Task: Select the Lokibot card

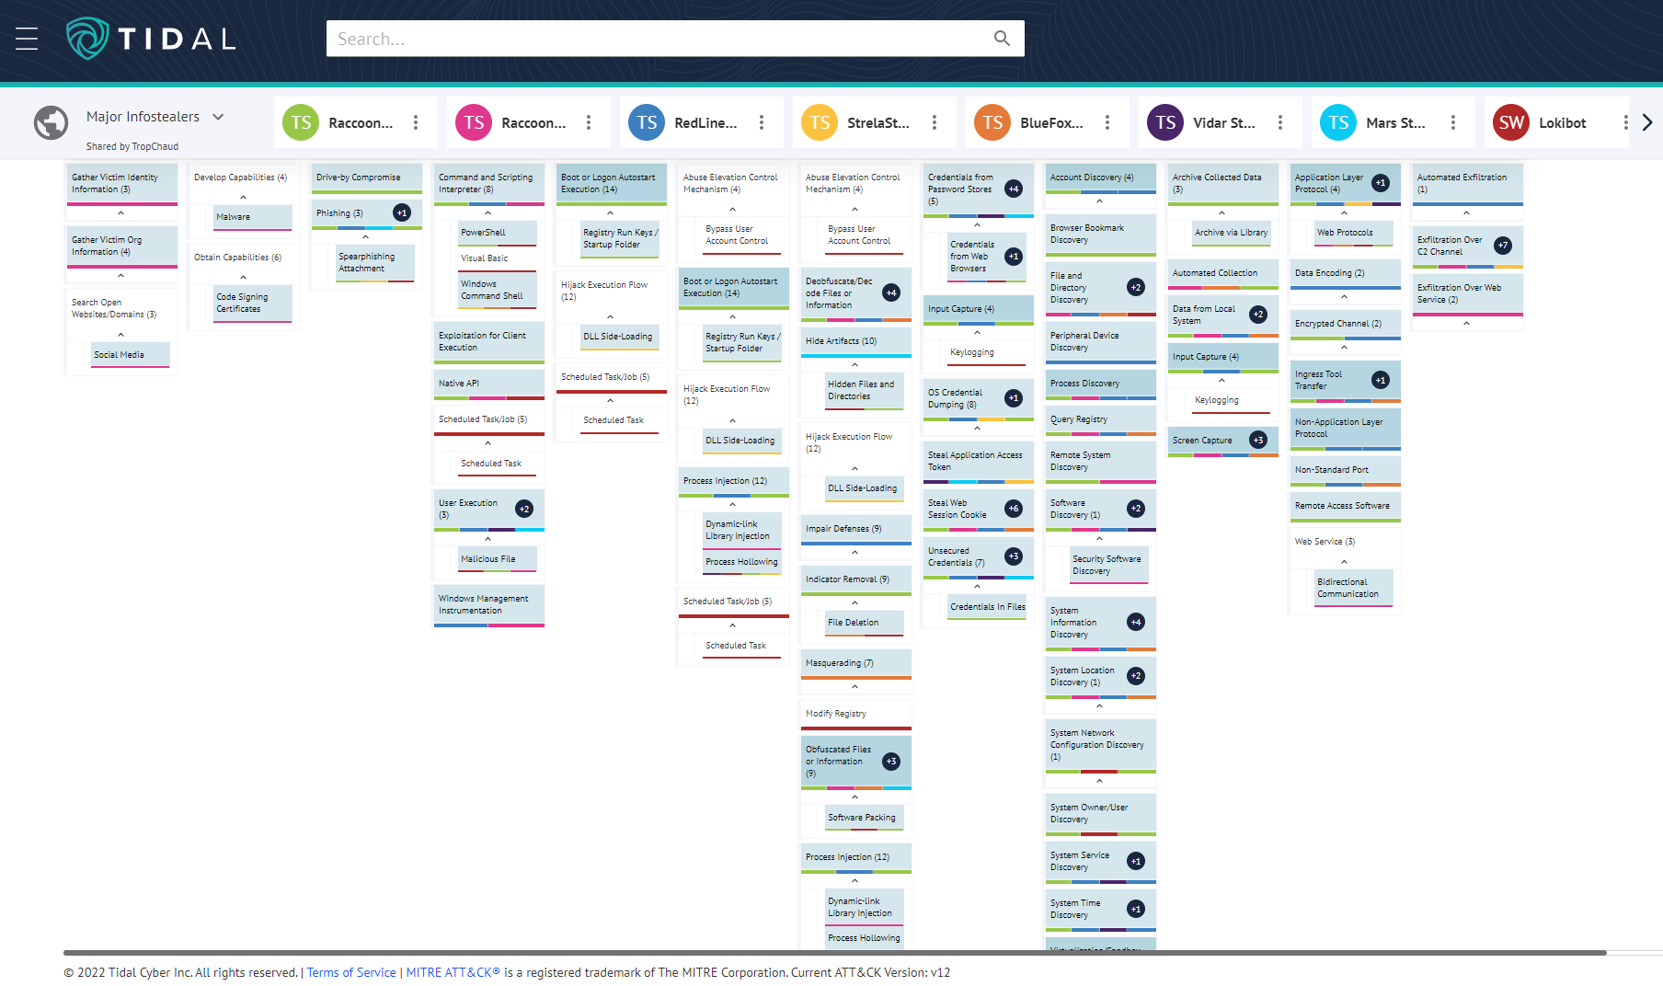Action: (x=1556, y=122)
